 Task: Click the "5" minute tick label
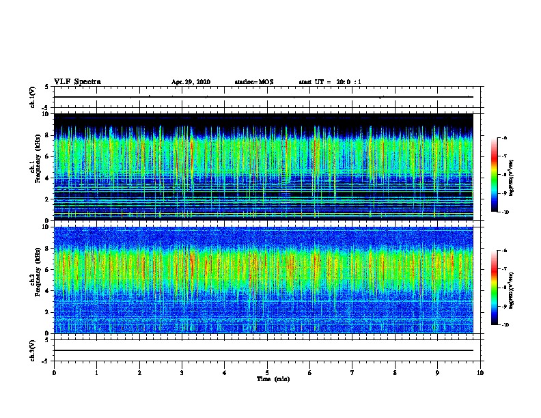click(267, 373)
